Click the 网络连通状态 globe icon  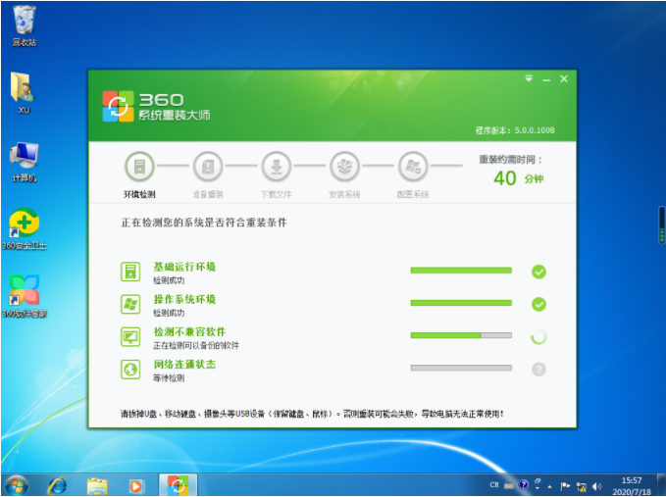[x=130, y=370]
